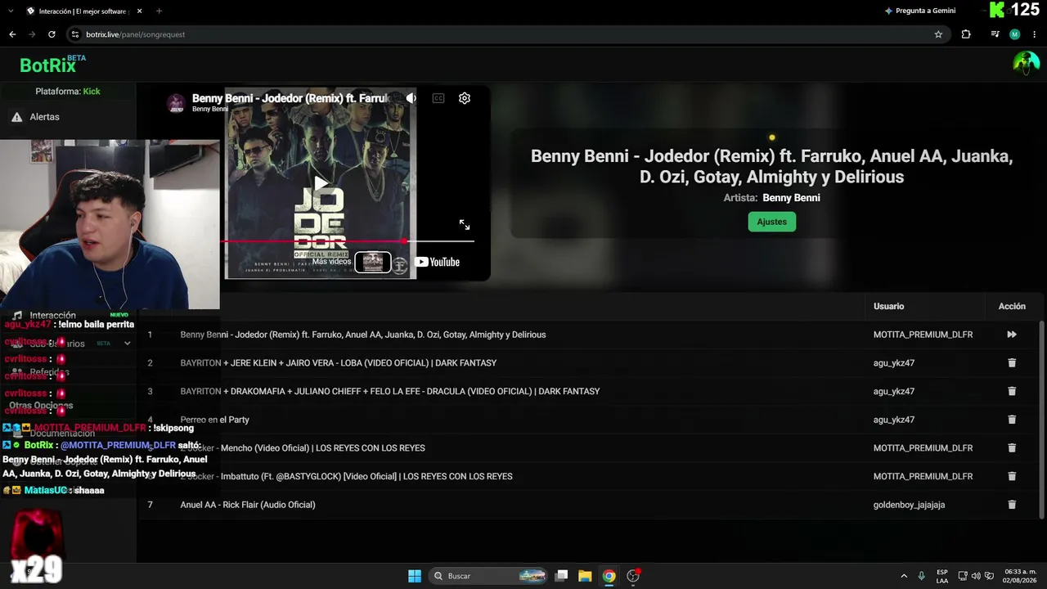Open the Chrome extensions menu
Viewport: 1047px width, 589px height.
(x=966, y=34)
